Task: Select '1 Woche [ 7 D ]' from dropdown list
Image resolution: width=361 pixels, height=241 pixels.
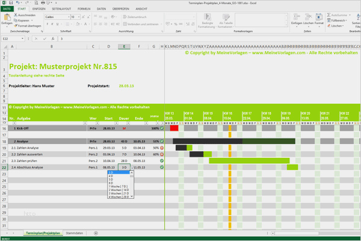Action: (x=119, y=187)
